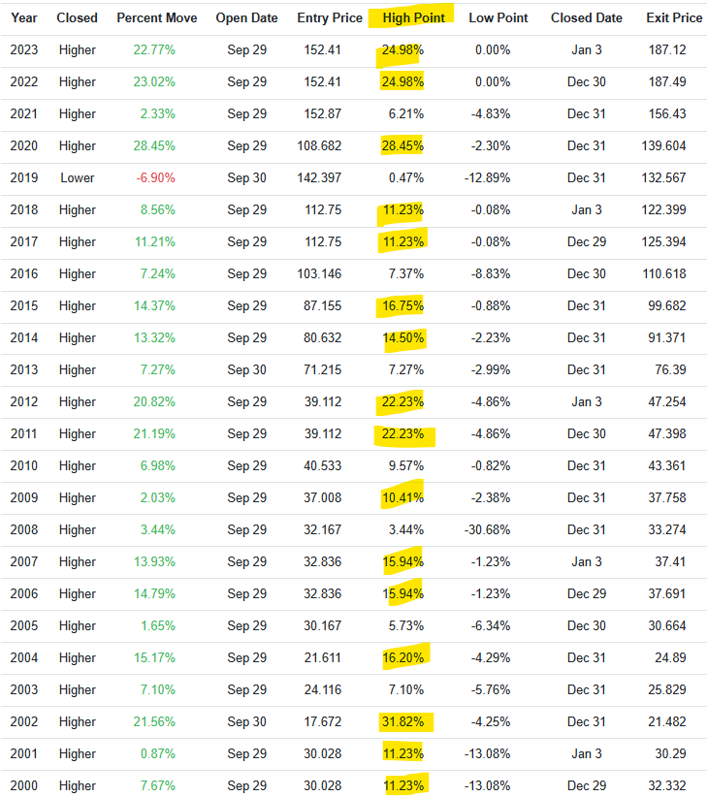Click the highlighted 10.41% high point
Viewport: 707px width, 797px height.
point(402,498)
